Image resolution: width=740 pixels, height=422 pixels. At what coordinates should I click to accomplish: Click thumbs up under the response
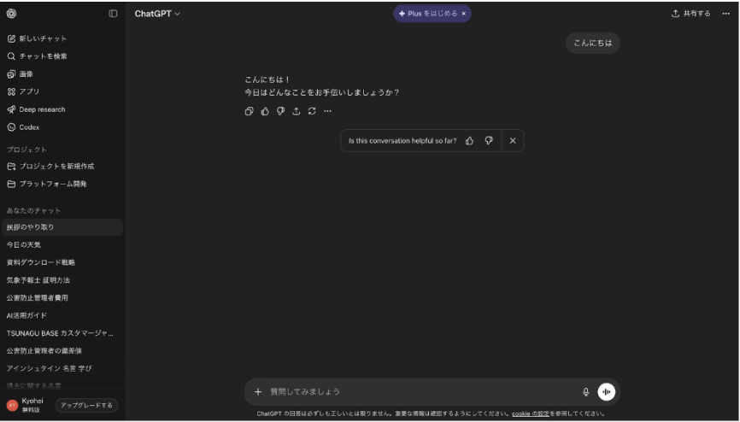coord(264,111)
